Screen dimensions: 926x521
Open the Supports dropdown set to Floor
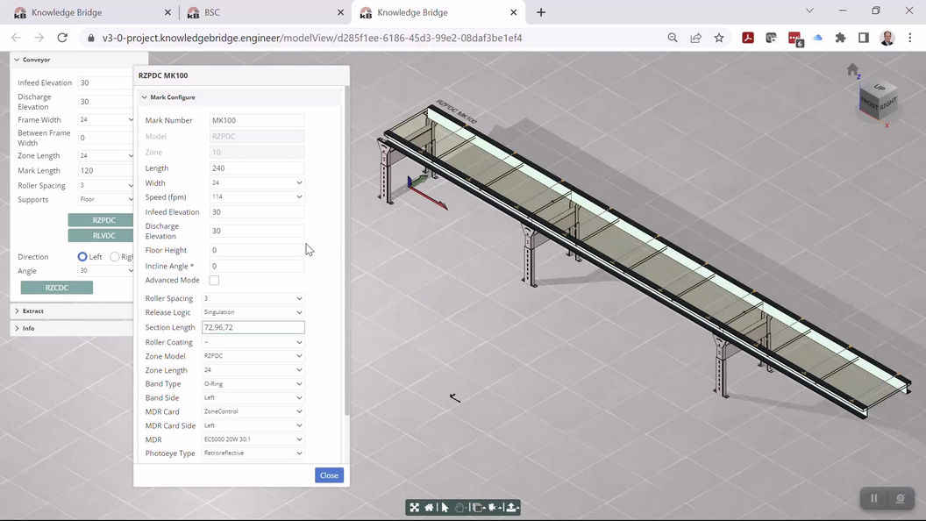click(x=106, y=200)
